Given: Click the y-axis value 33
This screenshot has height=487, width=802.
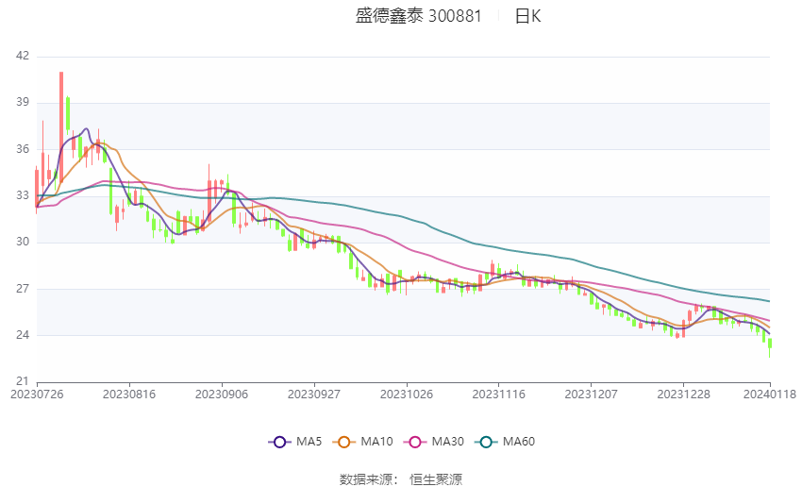Looking at the screenshot, I should pos(23,195).
